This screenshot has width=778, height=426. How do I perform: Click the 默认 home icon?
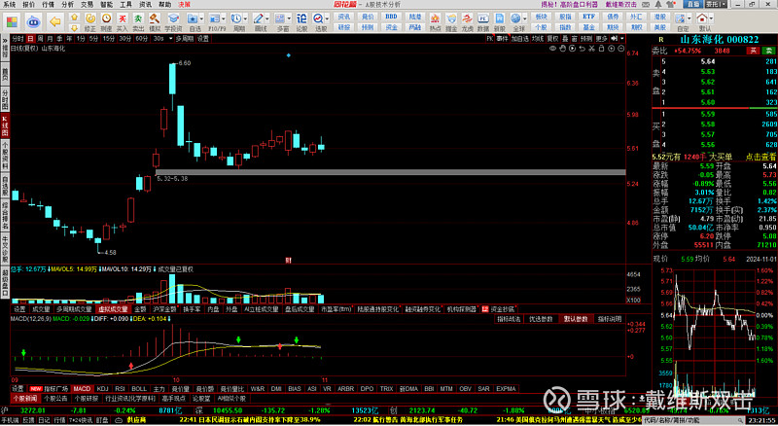(x=702, y=18)
